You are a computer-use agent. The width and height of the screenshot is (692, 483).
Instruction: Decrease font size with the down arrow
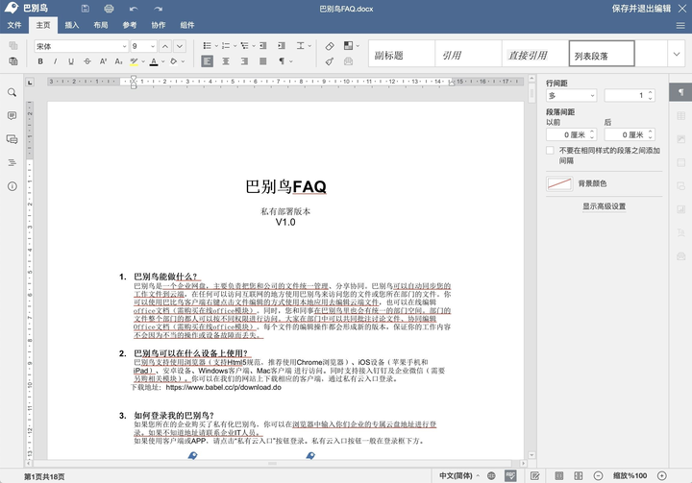click(179, 46)
